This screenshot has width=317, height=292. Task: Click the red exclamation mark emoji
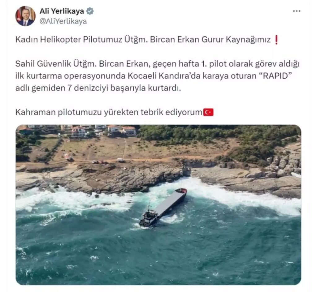(x=276, y=40)
